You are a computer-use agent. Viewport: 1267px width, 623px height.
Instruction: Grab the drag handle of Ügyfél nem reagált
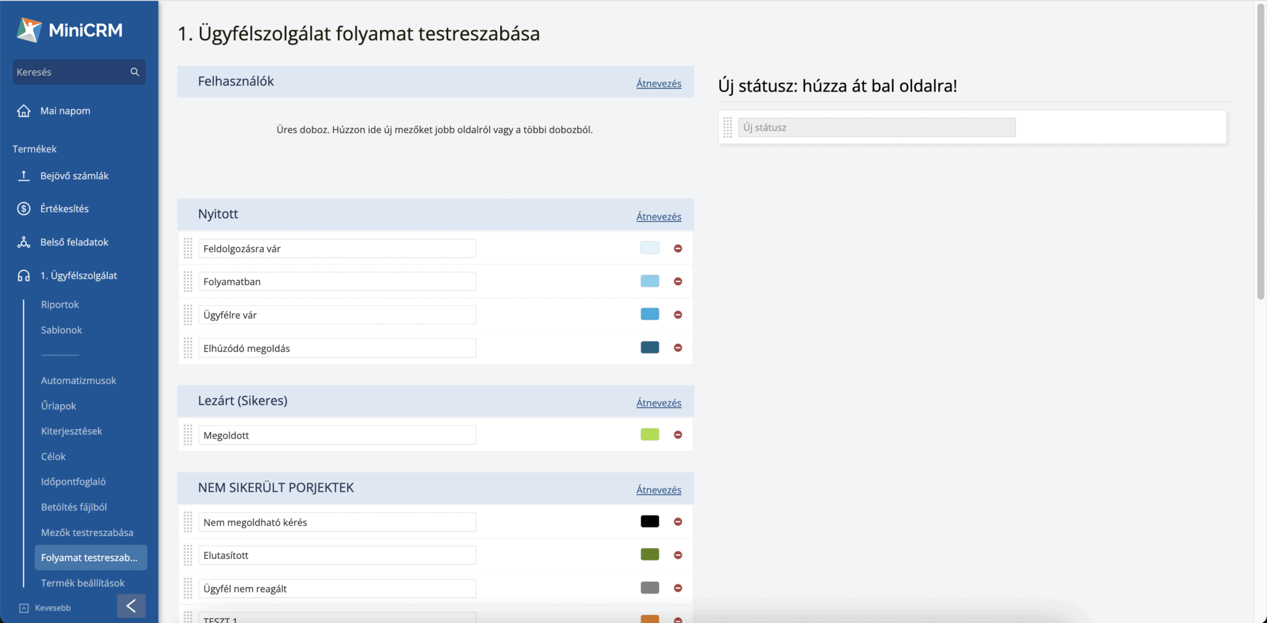point(188,588)
